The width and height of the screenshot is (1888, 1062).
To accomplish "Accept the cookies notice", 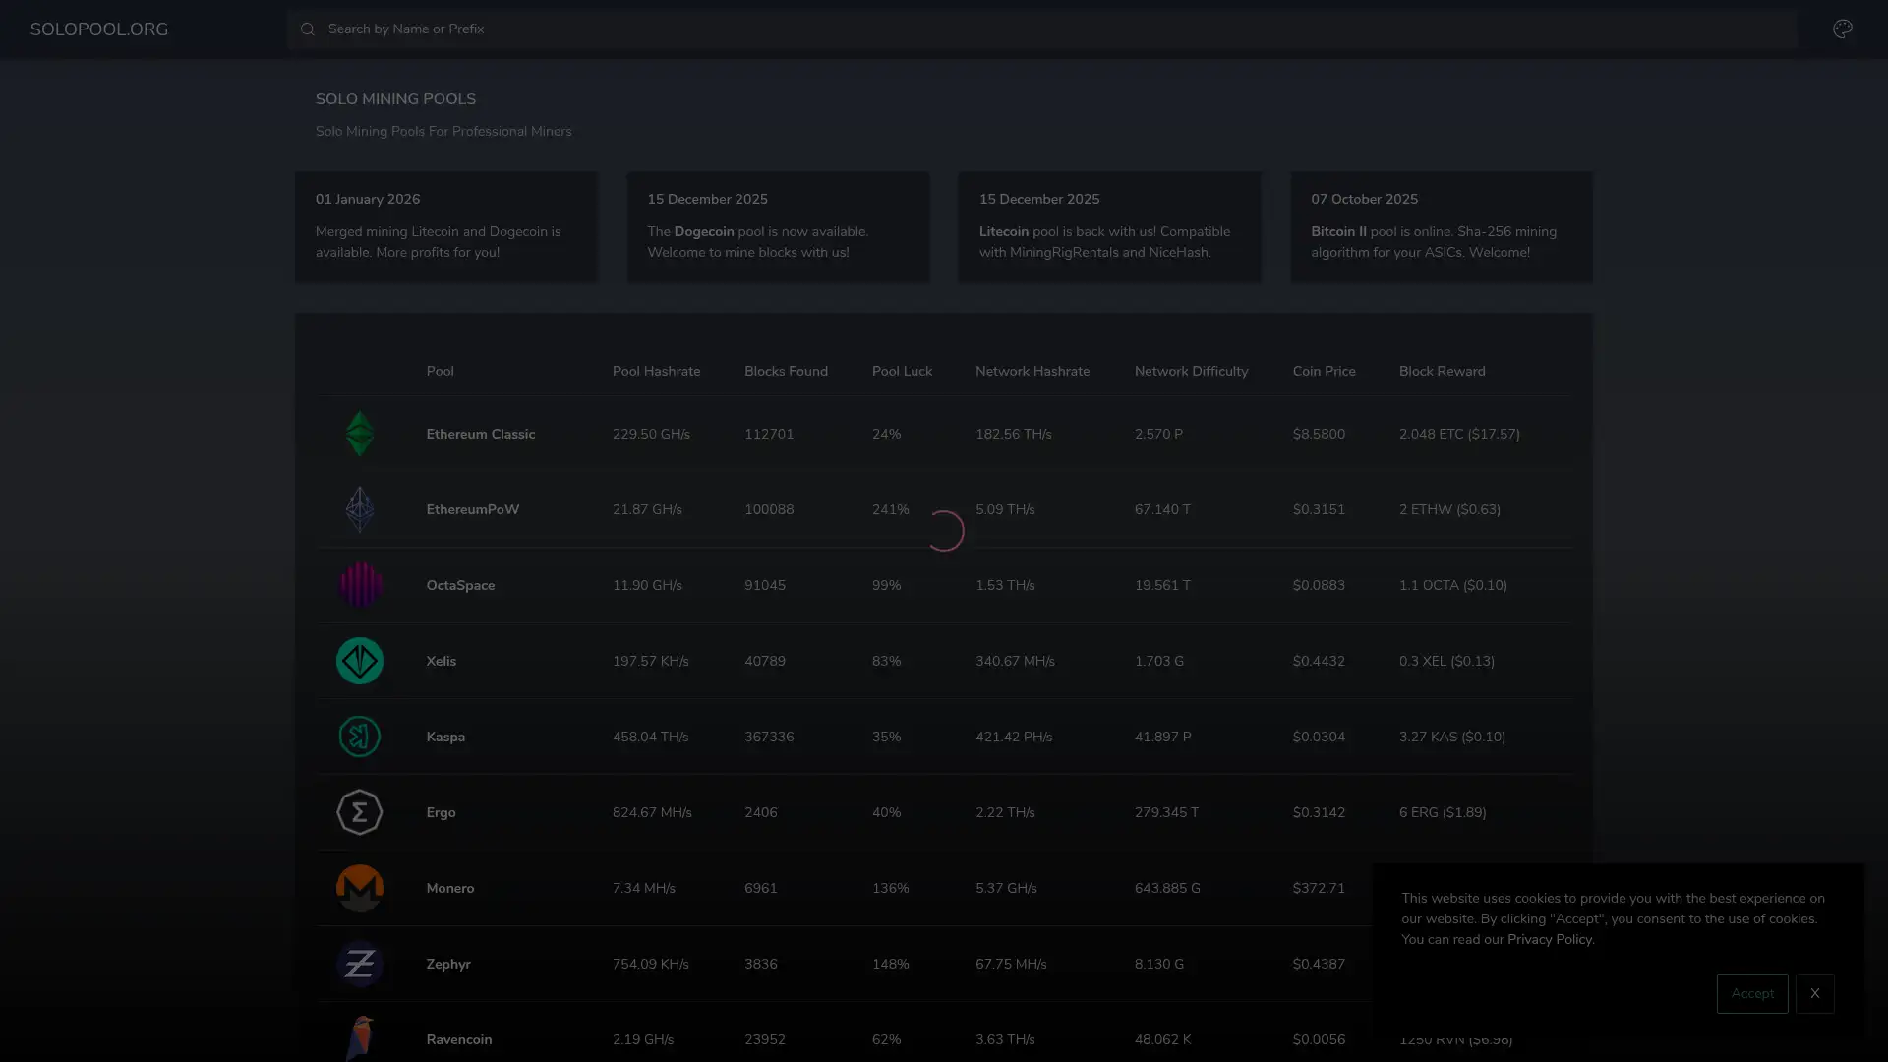I will (x=1752, y=993).
